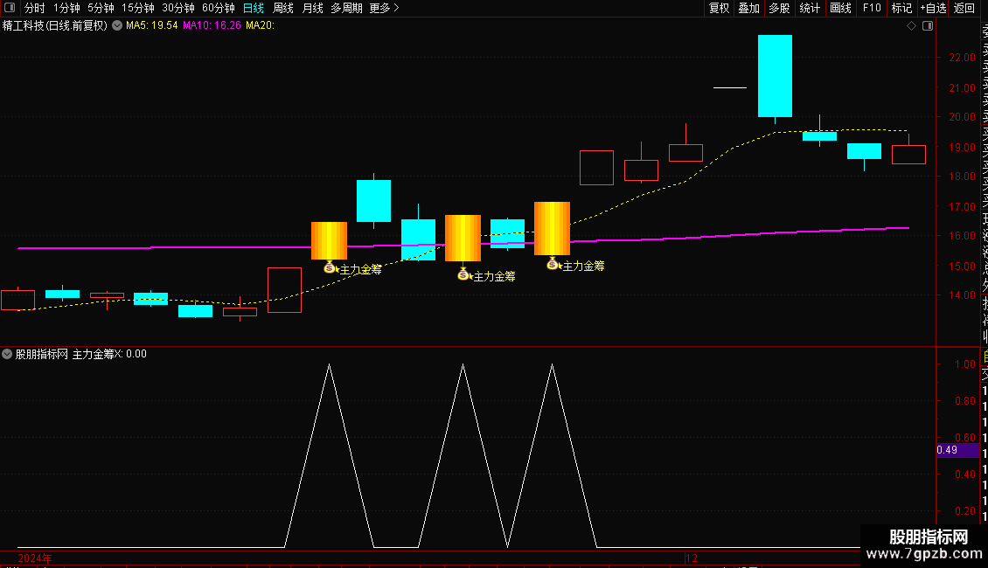Image resolution: width=988 pixels, height=568 pixels.
Task: Open F10 company info
Action: pyautogui.click(x=872, y=8)
